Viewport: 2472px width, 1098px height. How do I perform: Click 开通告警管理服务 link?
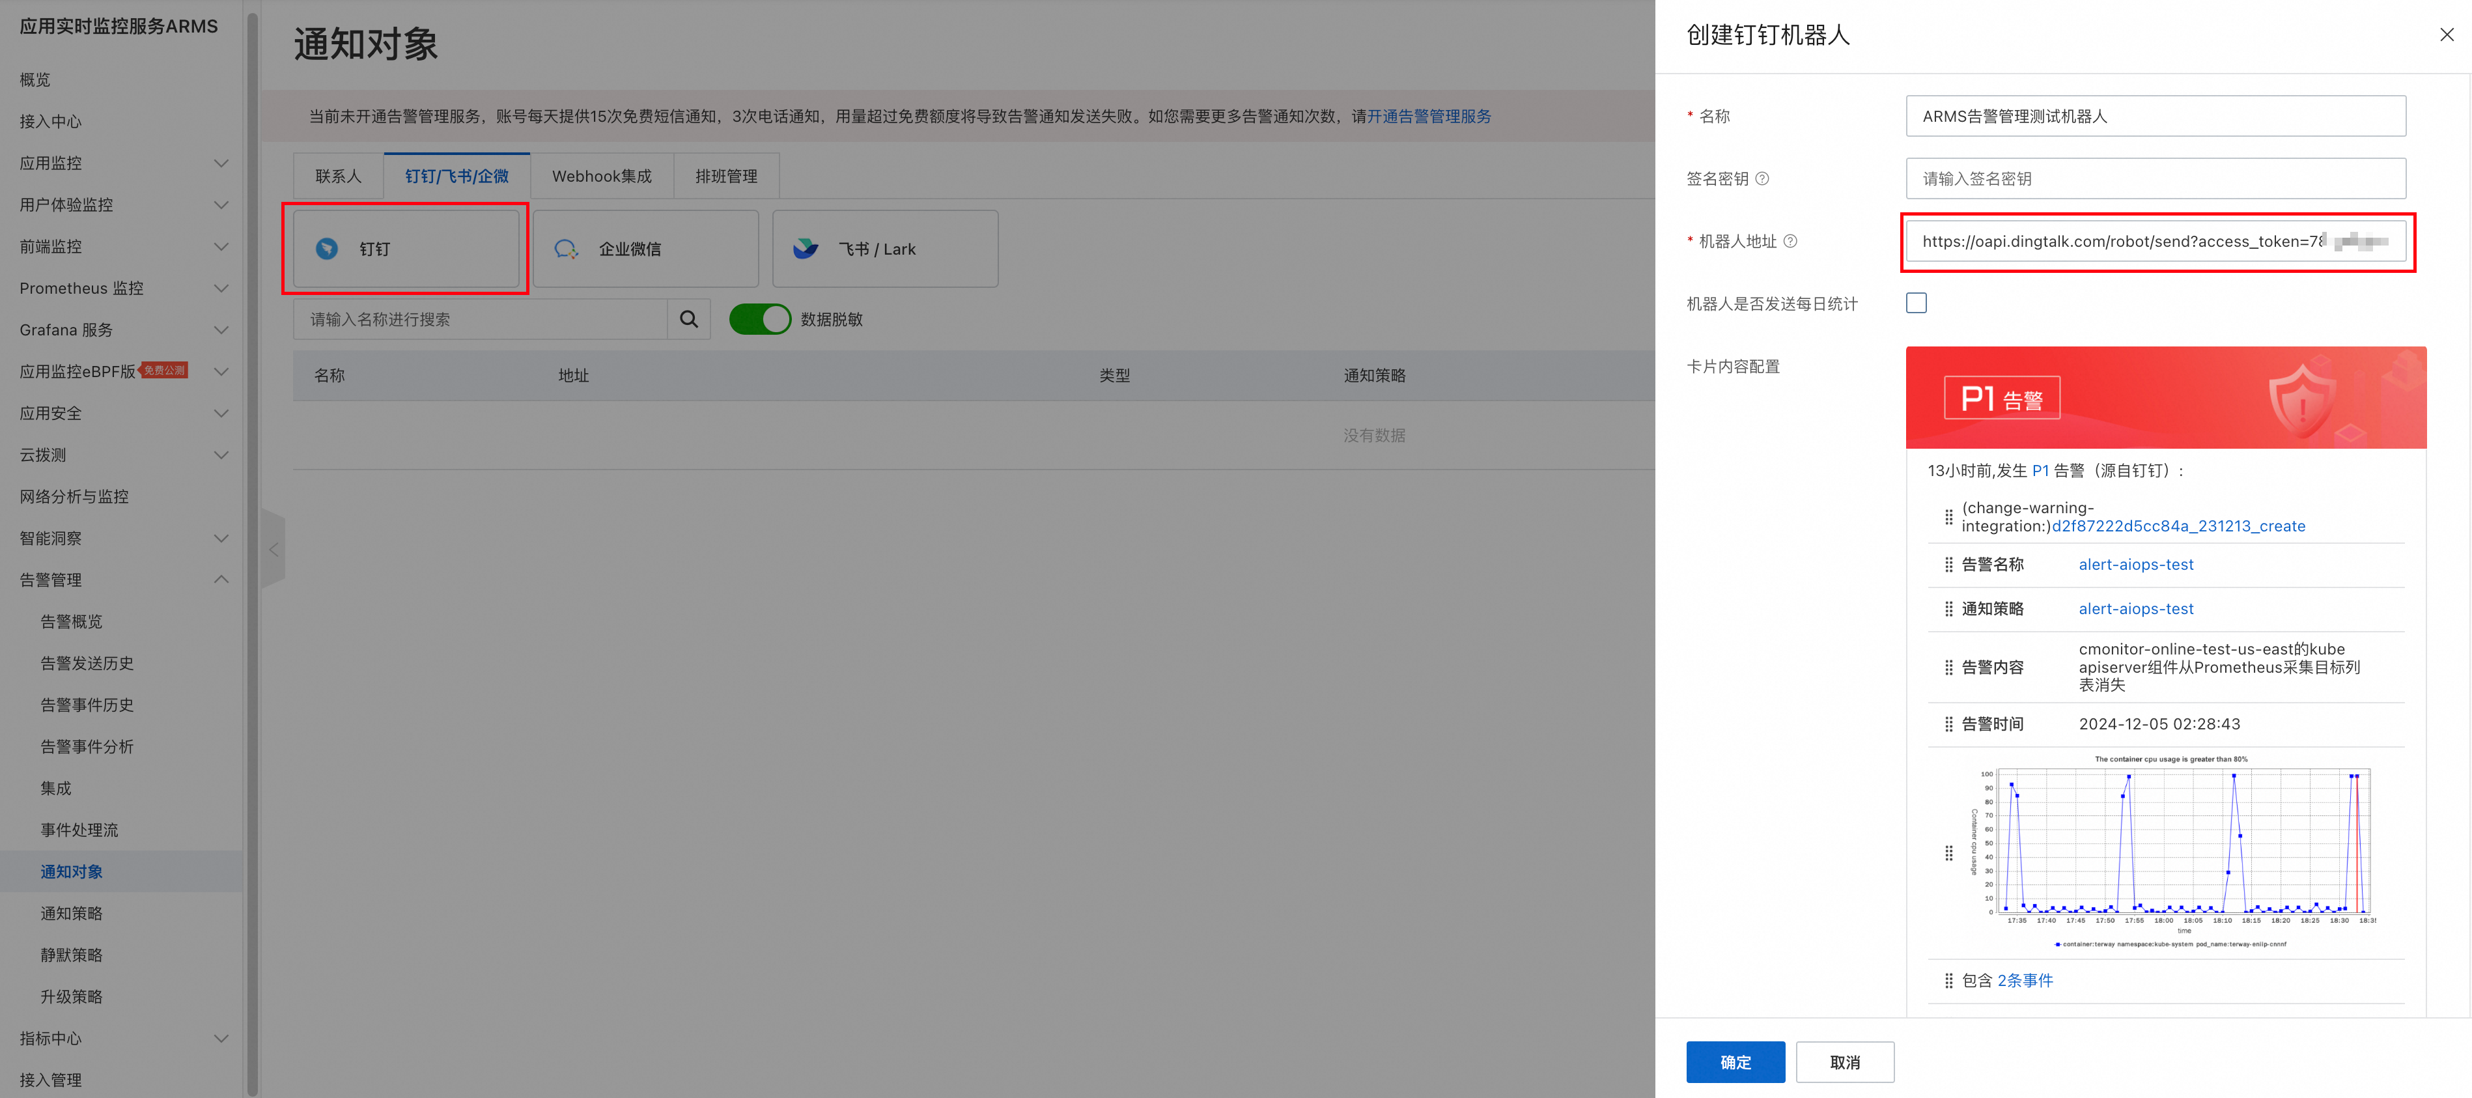[x=1429, y=116]
